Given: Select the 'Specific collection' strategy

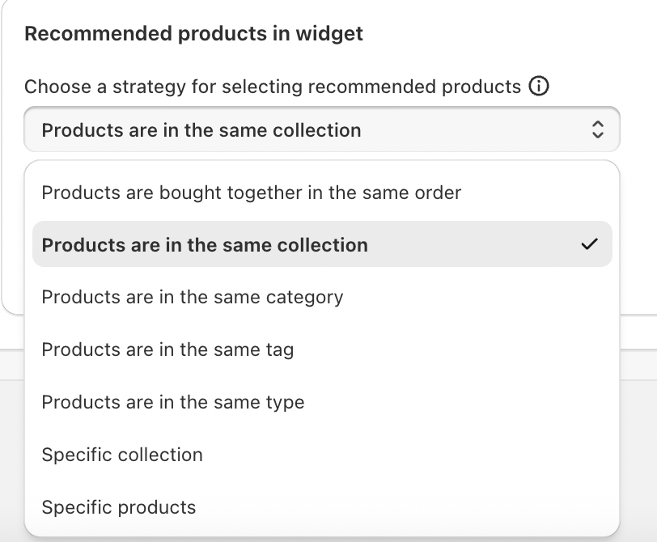Looking at the screenshot, I should (122, 455).
